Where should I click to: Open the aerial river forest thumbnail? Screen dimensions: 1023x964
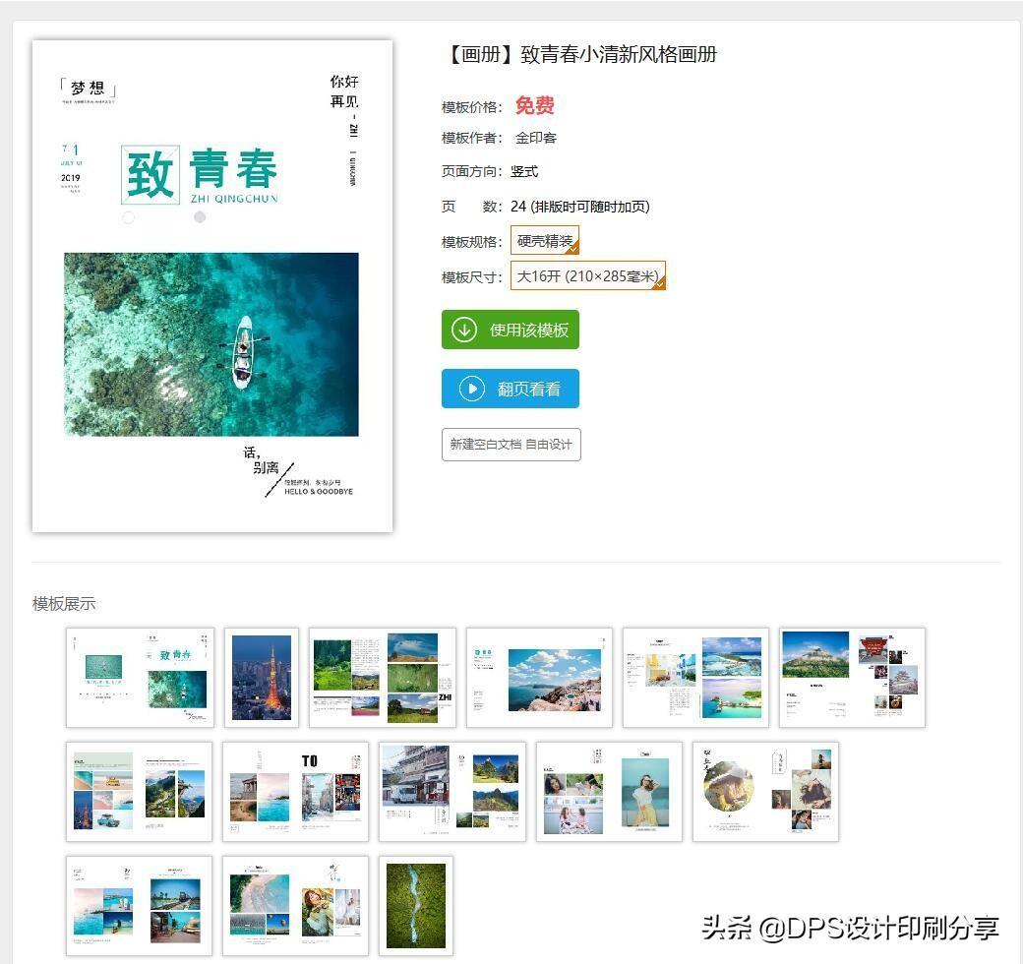[x=415, y=906]
